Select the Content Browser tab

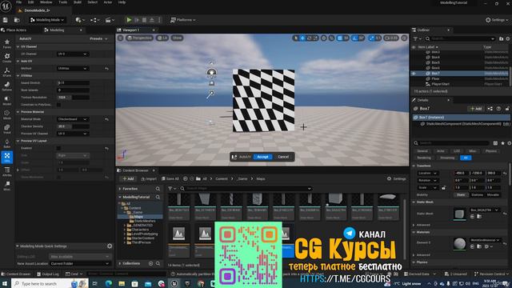[x=135, y=170]
